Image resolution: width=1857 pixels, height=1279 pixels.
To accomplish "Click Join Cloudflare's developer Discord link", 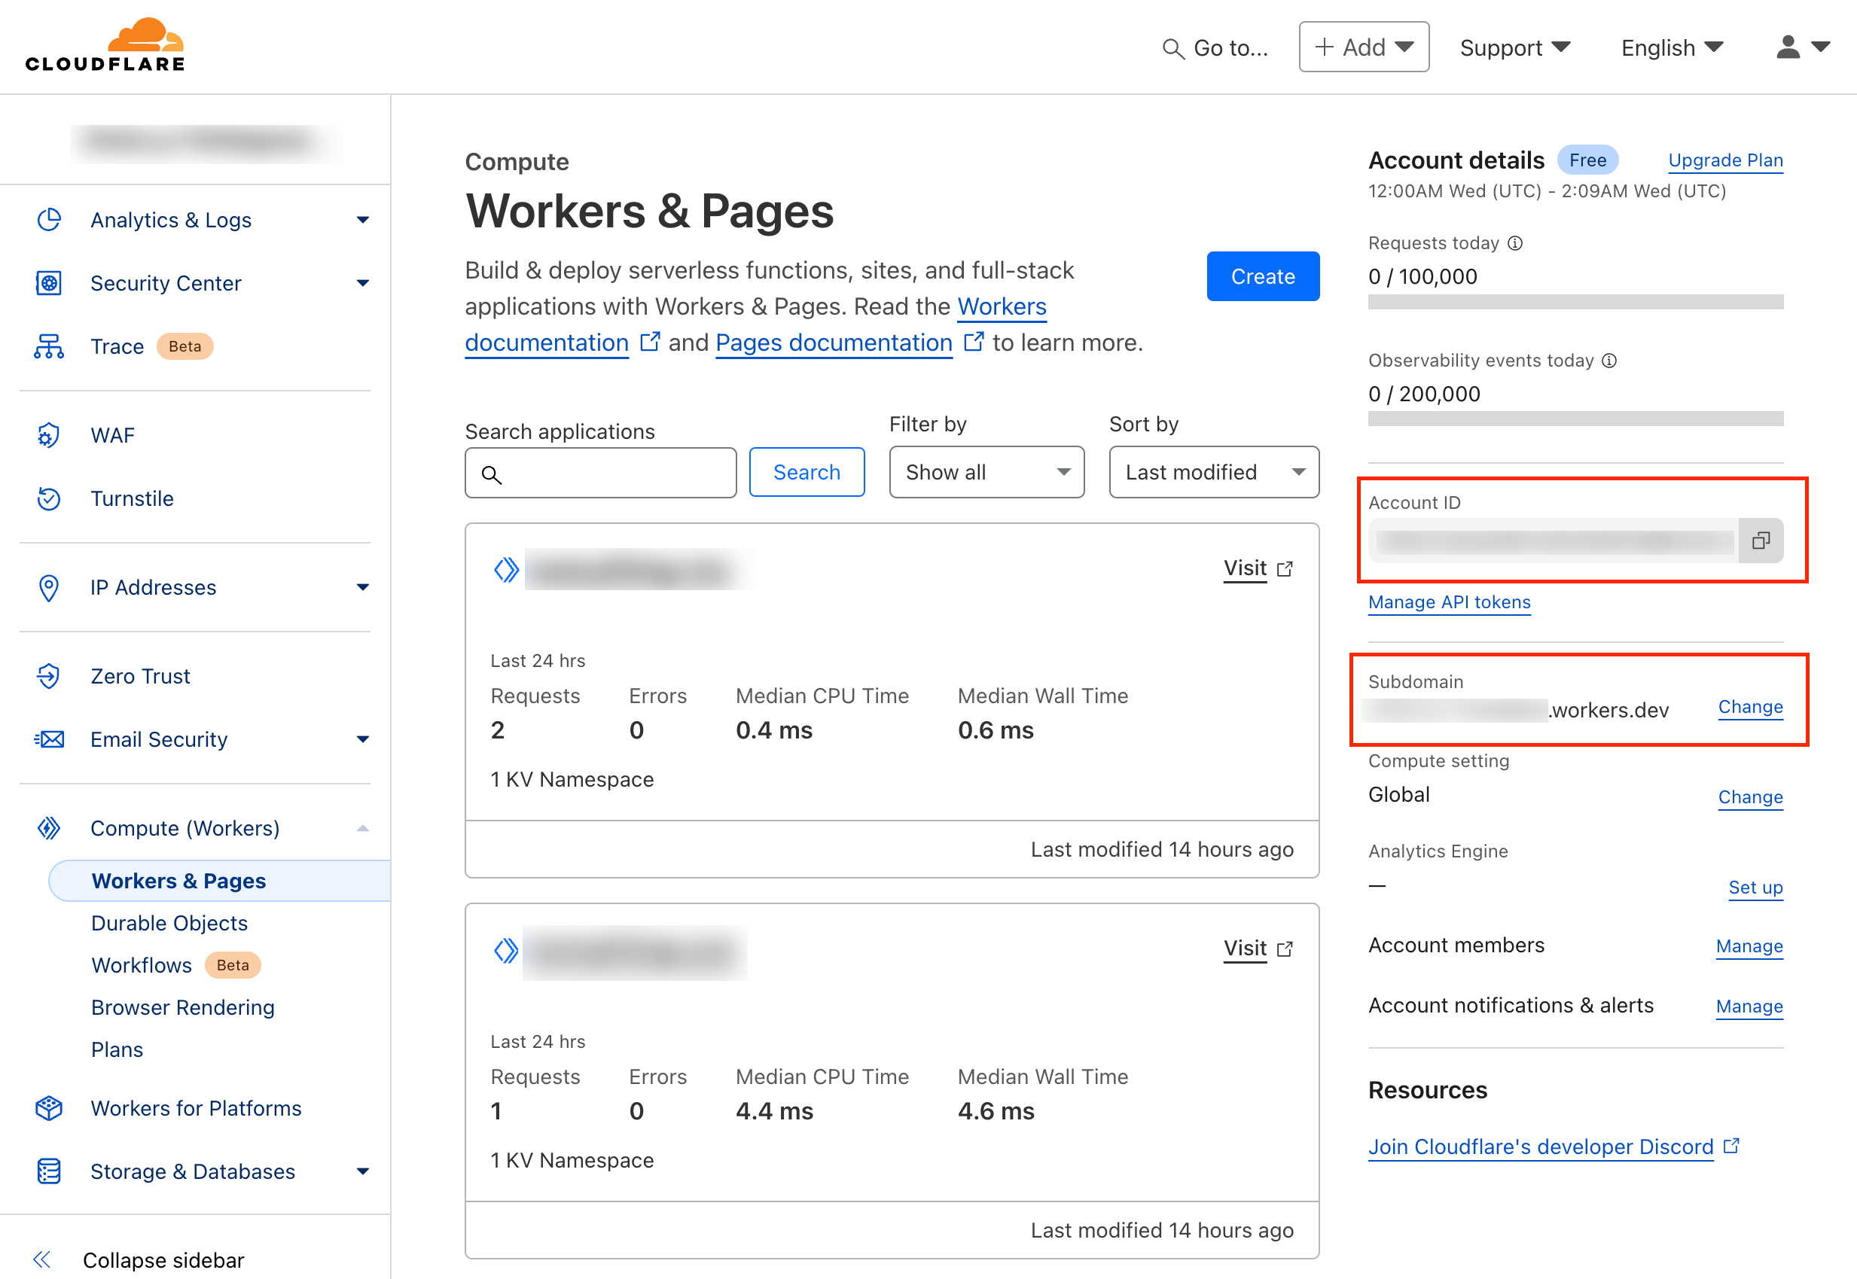I will [x=1540, y=1147].
